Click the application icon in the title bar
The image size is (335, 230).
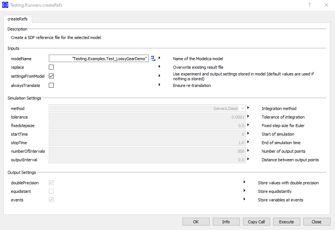click(x=5, y=5)
